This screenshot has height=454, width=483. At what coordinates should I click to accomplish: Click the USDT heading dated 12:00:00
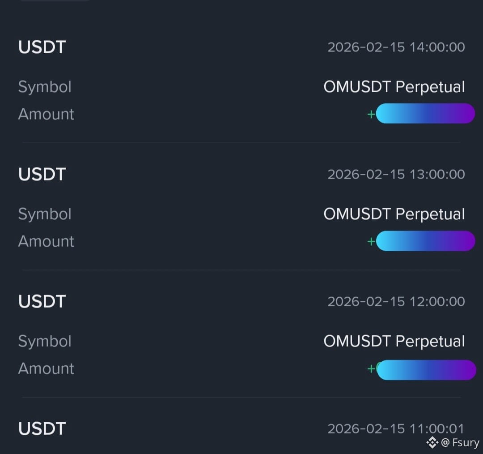click(42, 301)
